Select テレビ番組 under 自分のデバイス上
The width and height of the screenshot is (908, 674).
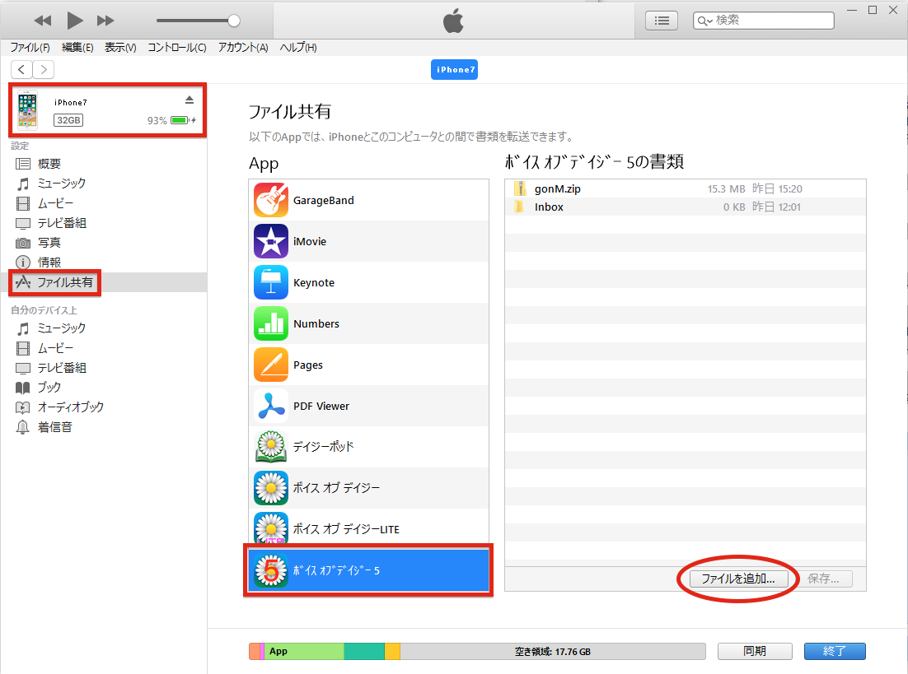point(61,367)
